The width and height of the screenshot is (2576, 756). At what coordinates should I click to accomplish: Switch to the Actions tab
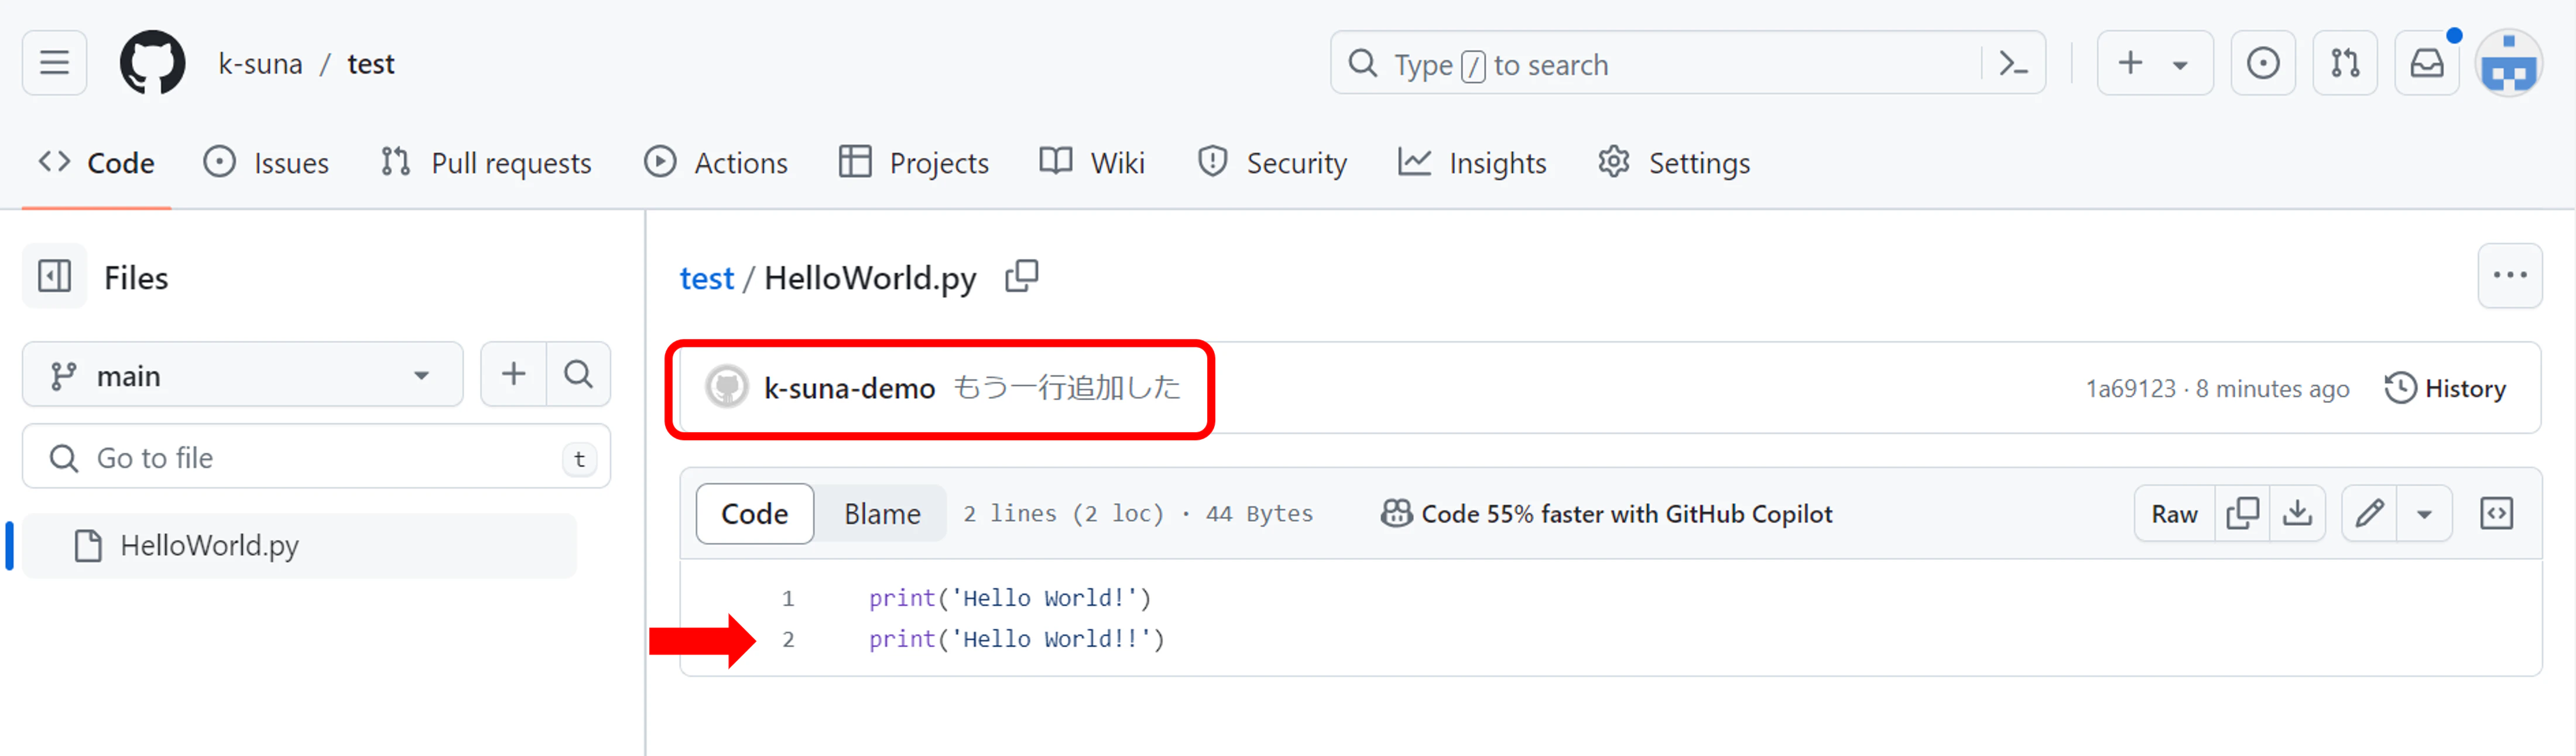click(x=716, y=163)
